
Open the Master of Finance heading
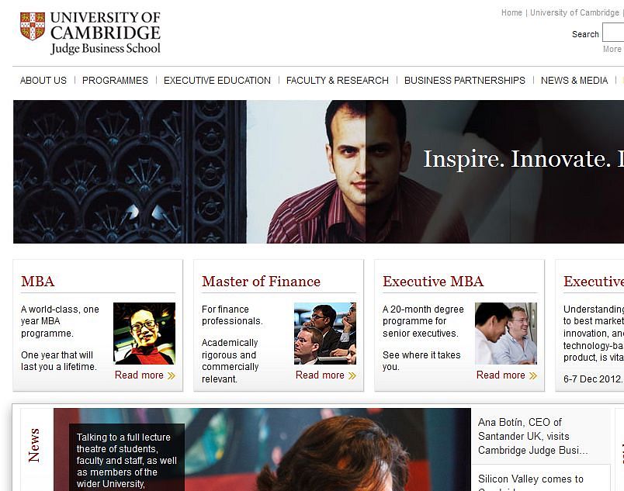(x=261, y=282)
